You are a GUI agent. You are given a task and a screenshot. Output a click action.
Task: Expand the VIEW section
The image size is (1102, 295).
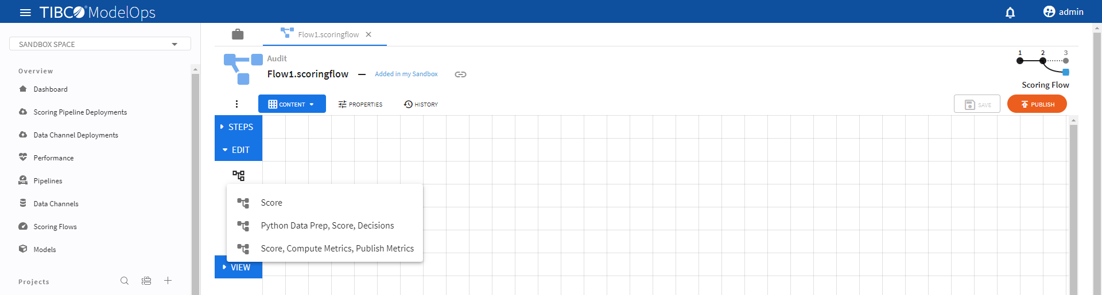pos(238,268)
